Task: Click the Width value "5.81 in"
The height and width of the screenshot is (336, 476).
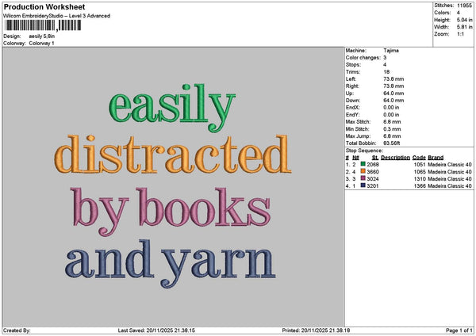Action: click(x=464, y=27)
